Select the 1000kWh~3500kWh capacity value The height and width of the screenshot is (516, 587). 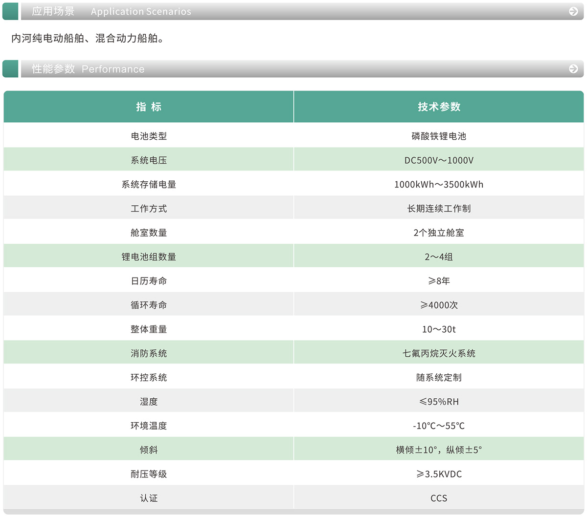(x=439, y=184)
